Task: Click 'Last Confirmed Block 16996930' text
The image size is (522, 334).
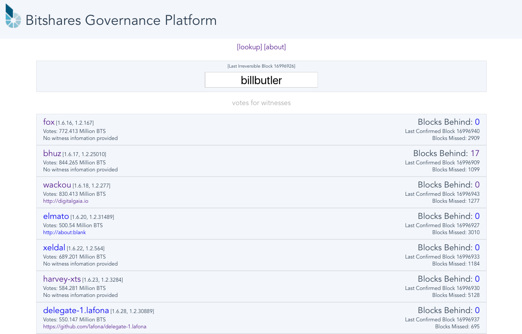Action: (x=443, y=288)
